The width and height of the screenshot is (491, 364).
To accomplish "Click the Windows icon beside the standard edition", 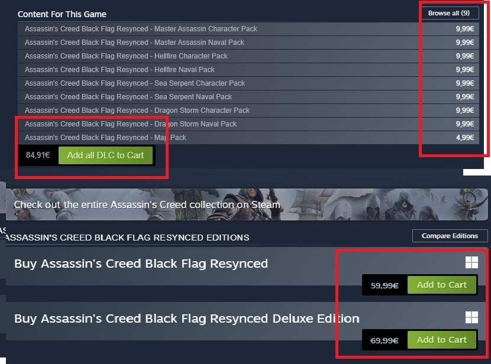I will click(x=471, y=262).
